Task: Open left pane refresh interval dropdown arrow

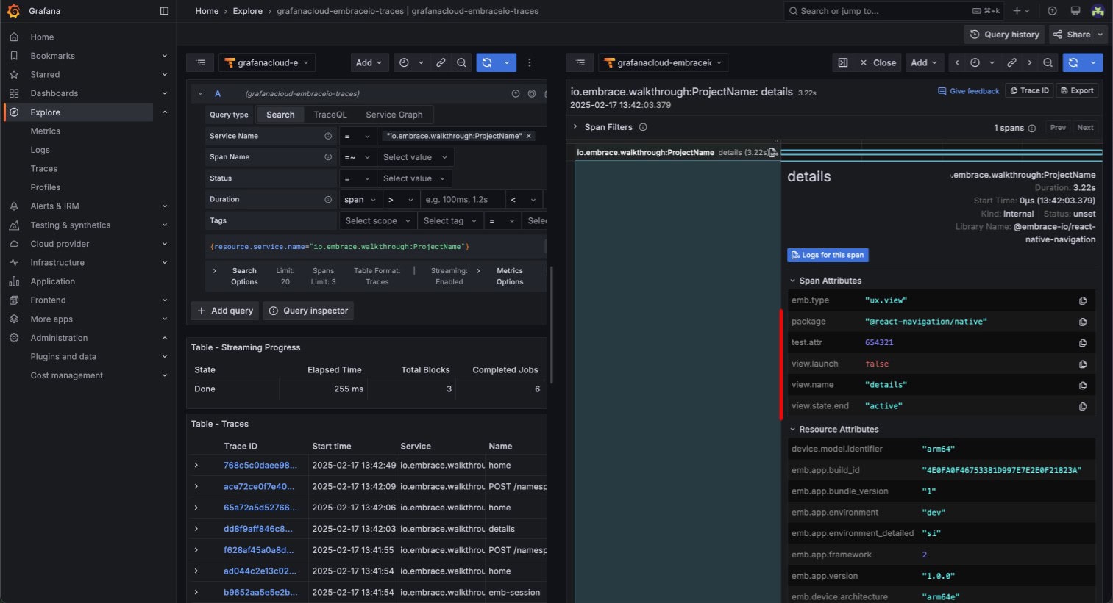Action: [507, 63]
